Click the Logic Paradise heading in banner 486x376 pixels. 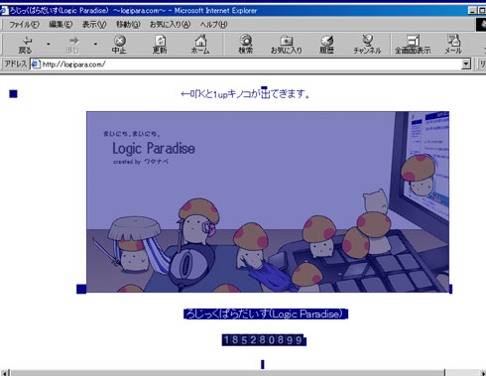(x=154, y=149)
